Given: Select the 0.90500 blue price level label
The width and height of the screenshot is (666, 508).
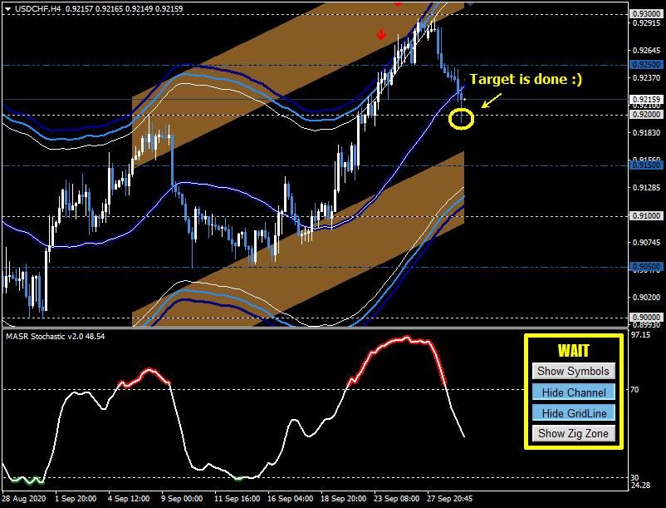Looking at the screenshot, I should tap(646, 267).
